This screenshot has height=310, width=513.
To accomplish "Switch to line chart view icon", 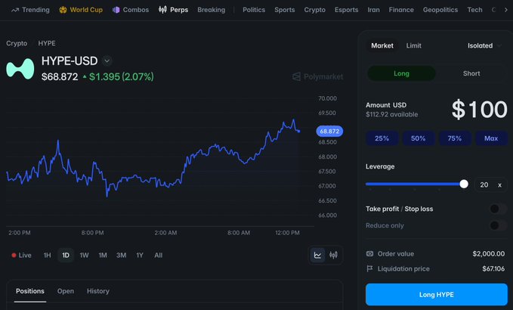I will pos(317,255).
